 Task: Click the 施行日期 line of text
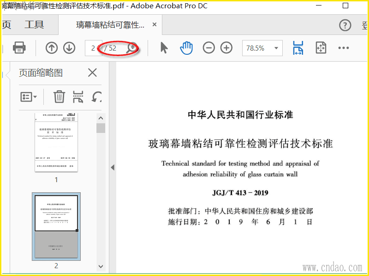240,222
